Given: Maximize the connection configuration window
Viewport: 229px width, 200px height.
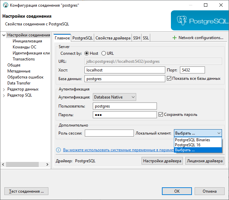Looking at the screenshot, I should (206, 5).
